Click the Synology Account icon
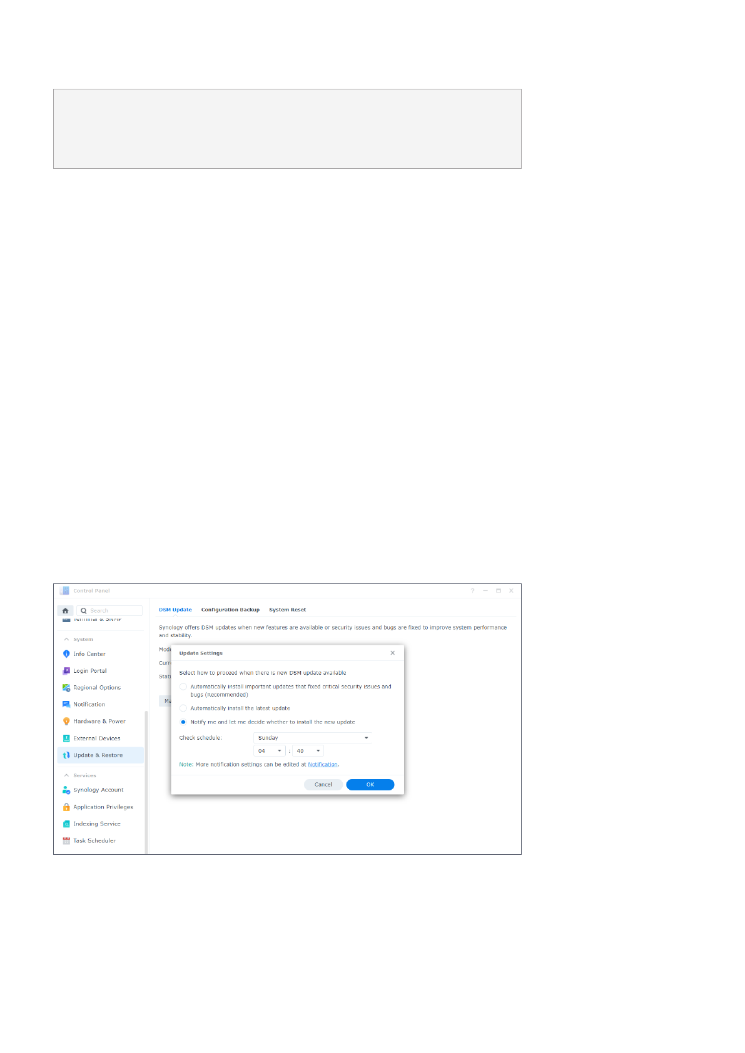Screen dimensions: 745x1053 [x=66, y=790]
